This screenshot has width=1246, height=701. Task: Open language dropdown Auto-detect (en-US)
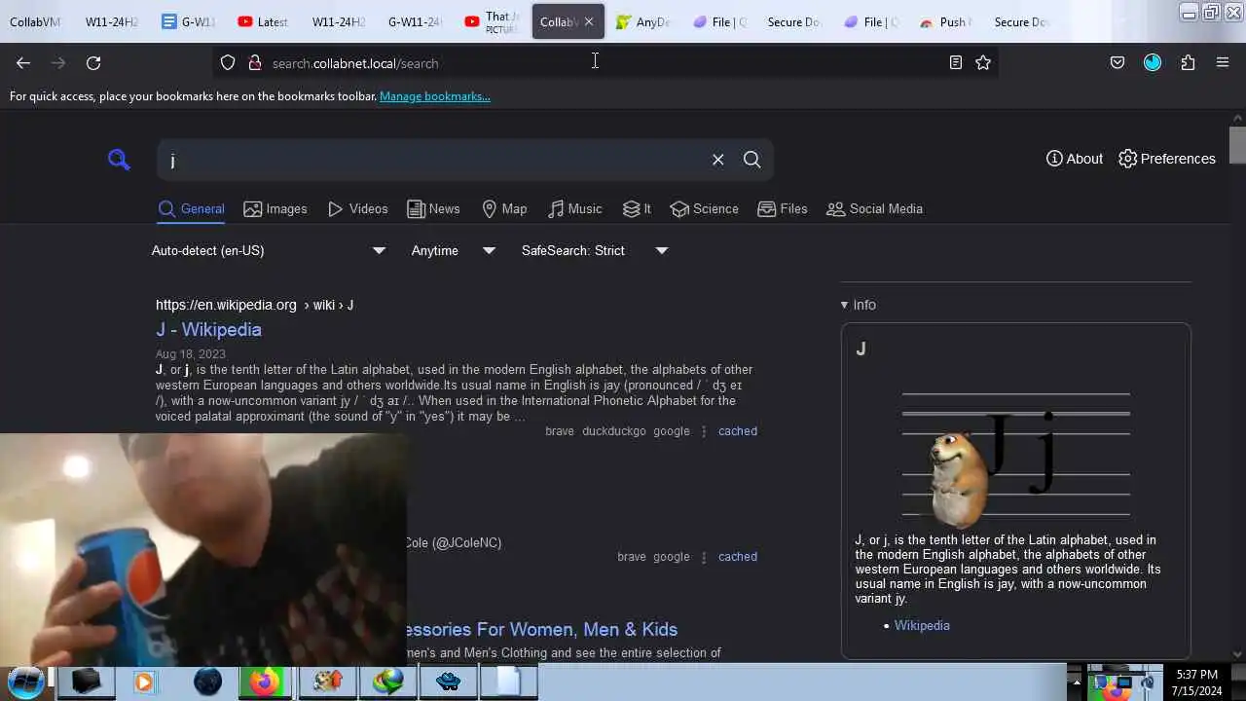point(269,250)
